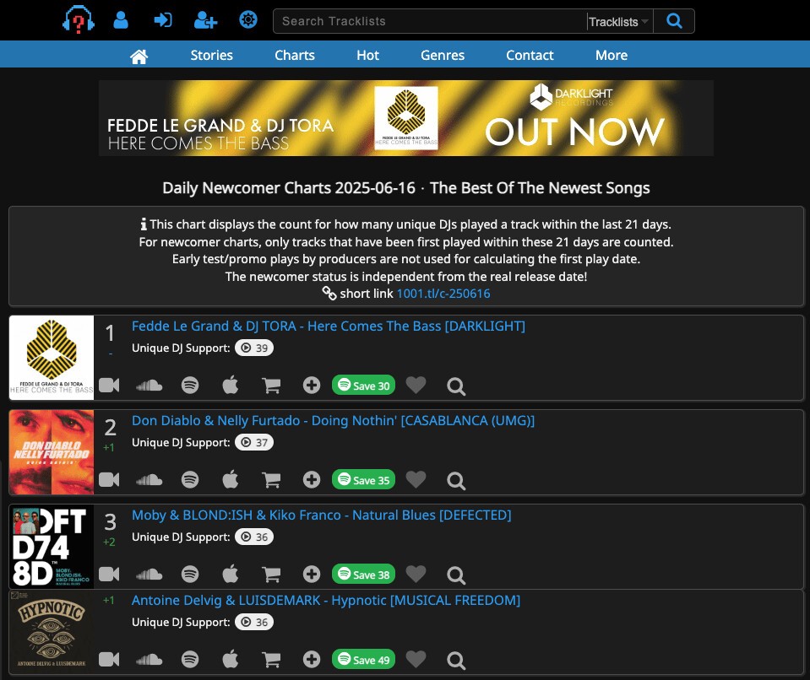Open SoundCloud icon for Here Comes The Bass

pyautogui.click(x=149, y=386)
